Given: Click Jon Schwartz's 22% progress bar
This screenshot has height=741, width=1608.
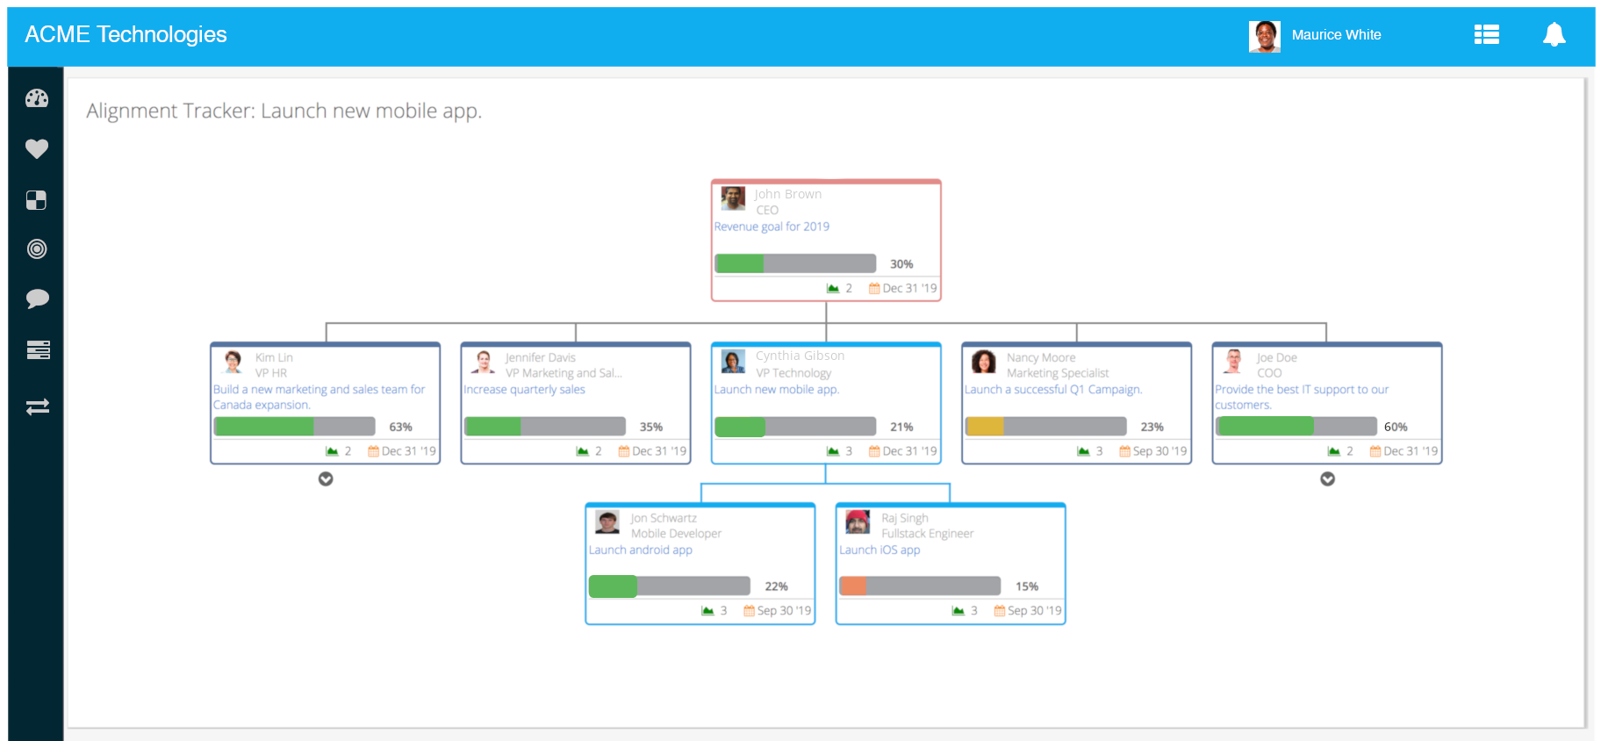Looking at the screenshot, I should click(x=670, y=586).
